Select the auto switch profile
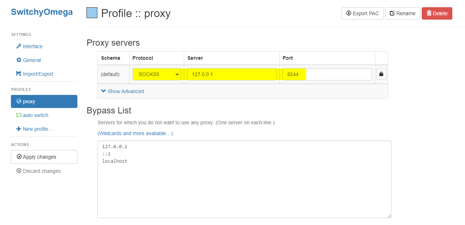The image size is (465, 225). (x=35, y=115)
